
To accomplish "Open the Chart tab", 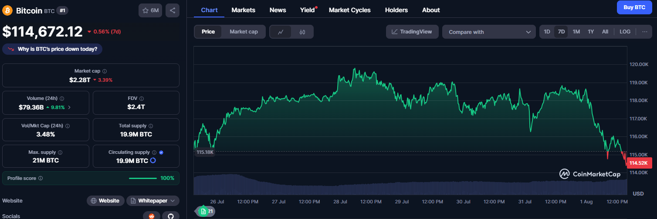I will [209, 10].
